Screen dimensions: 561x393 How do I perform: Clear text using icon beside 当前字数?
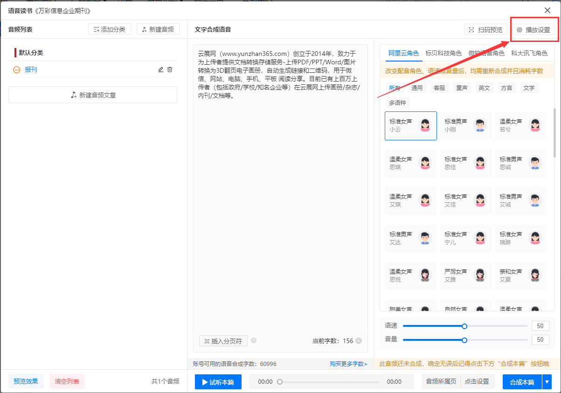359,341
